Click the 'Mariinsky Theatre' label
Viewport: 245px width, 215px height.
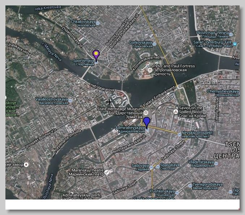[87, 170]
